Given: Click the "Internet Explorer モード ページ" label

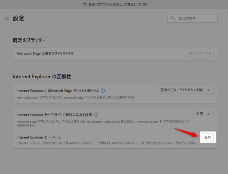Looking at the screenshot, I should [39, 137].
